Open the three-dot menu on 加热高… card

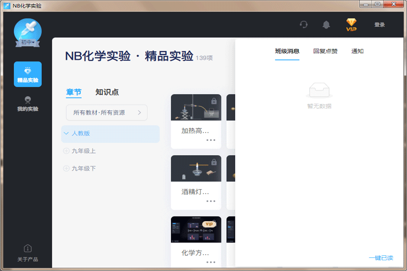(x=211, y=140)
